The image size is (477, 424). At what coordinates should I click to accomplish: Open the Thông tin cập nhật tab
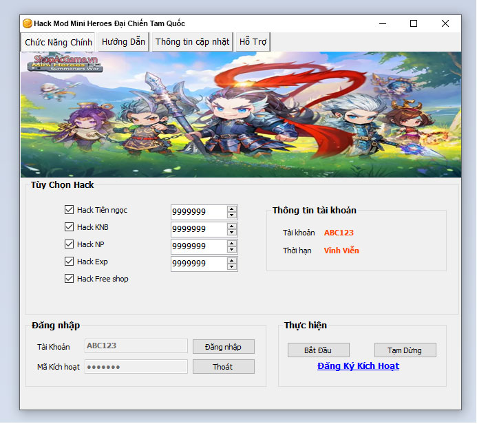coord(192,42)
